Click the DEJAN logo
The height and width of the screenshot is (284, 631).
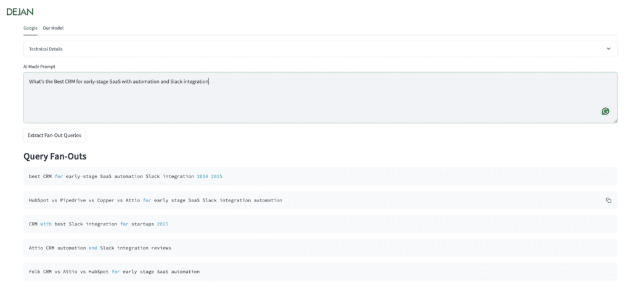20,12
